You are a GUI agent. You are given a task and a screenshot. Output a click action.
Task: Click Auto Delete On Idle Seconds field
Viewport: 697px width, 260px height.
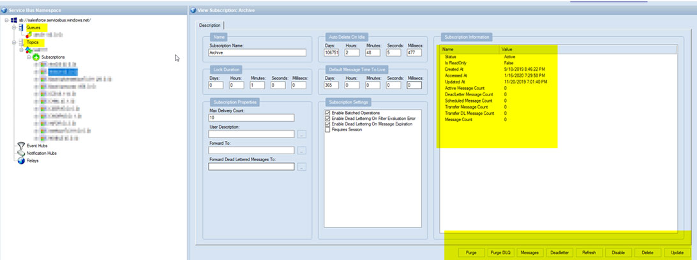pyautogui.click(x=393, y=53)
